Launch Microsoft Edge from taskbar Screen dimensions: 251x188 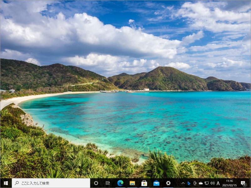pos(120,183)
